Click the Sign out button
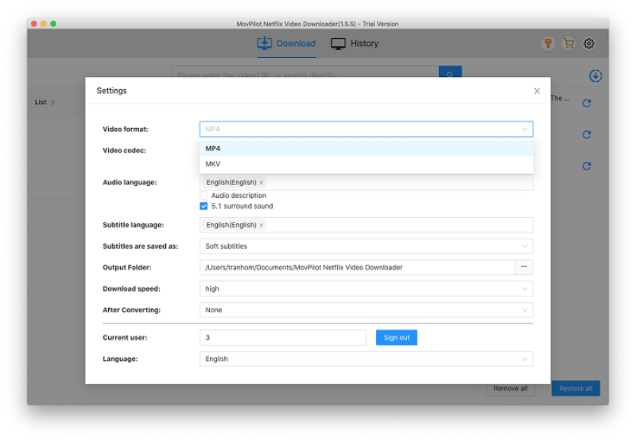Screen dimensions: 636x441 [396, 338]
